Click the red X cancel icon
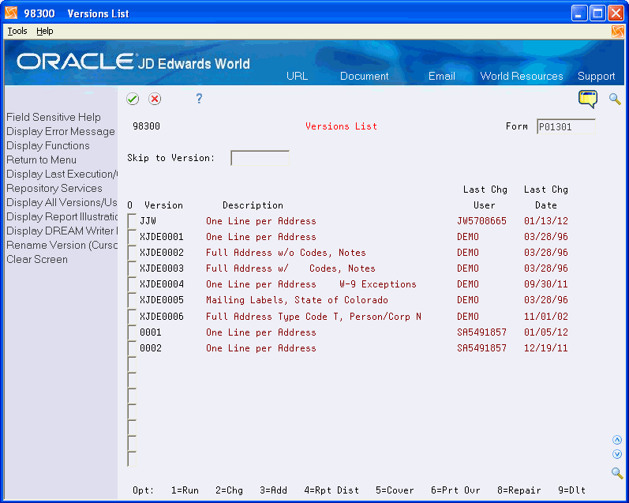Viewport: 629px width, 503px height. coord(155,99)
